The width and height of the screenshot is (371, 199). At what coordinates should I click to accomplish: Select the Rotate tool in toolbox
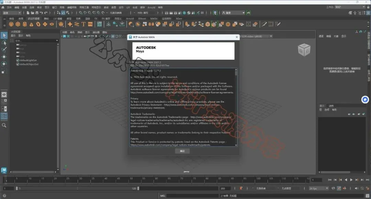pos(4,64)
